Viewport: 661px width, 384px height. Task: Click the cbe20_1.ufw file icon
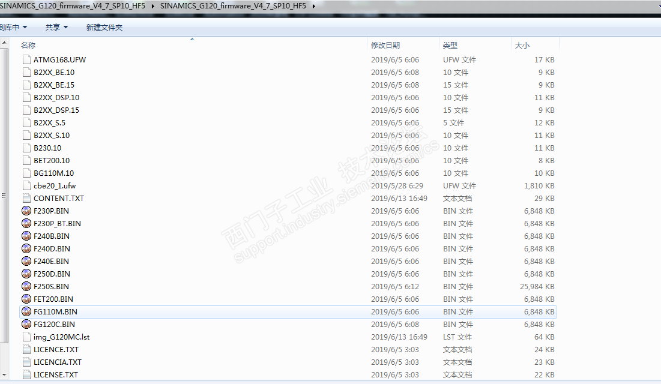(26, 185)
